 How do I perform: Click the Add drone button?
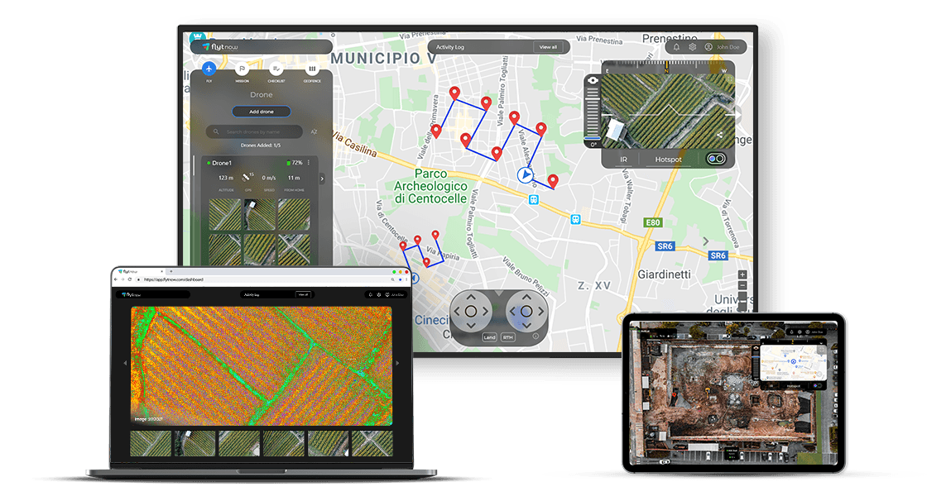(262, 112)
